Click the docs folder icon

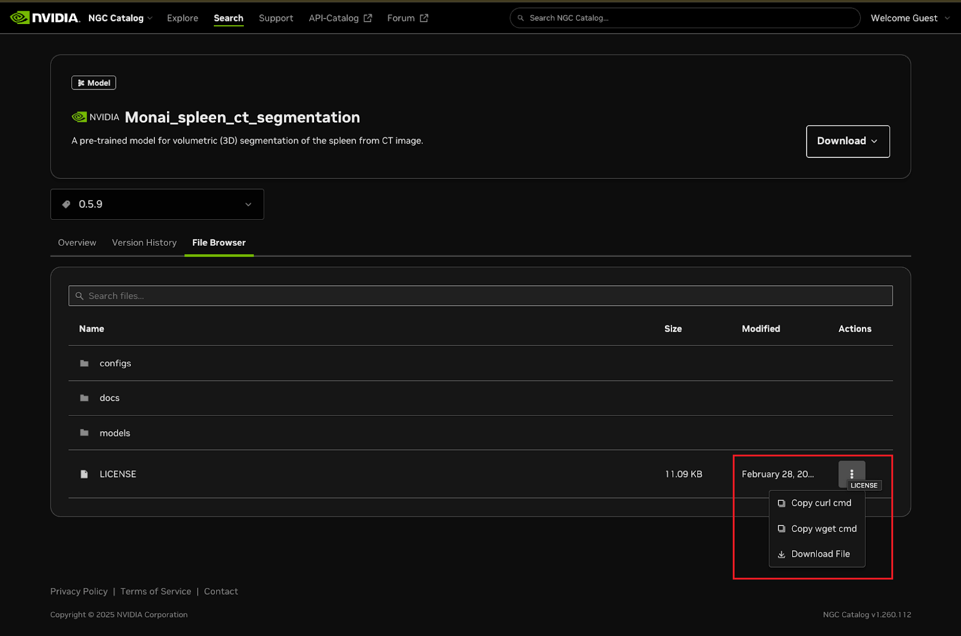pyautogui.click(x=84, y=398)
